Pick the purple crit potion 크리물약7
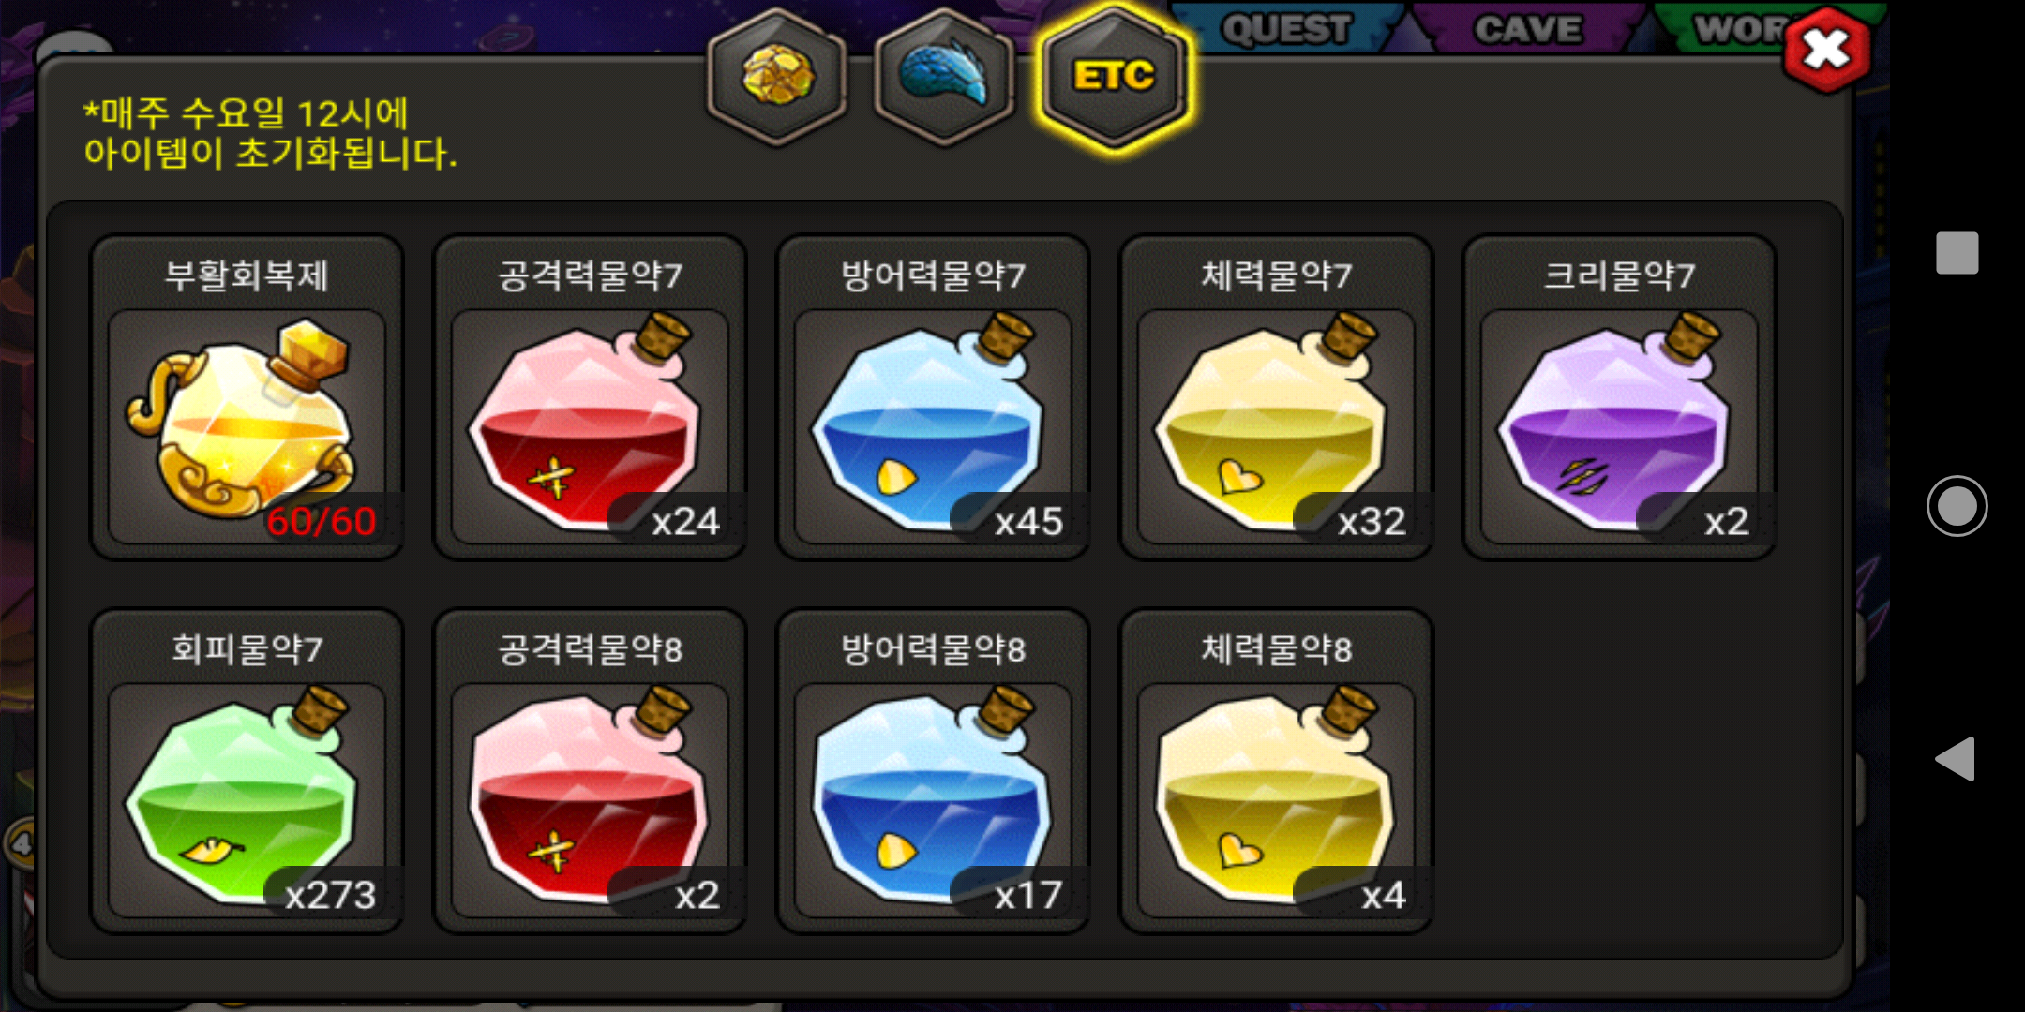The width and height of the screenshot is (2025, 1012). pyautogui.click(x=1619, y=397)
